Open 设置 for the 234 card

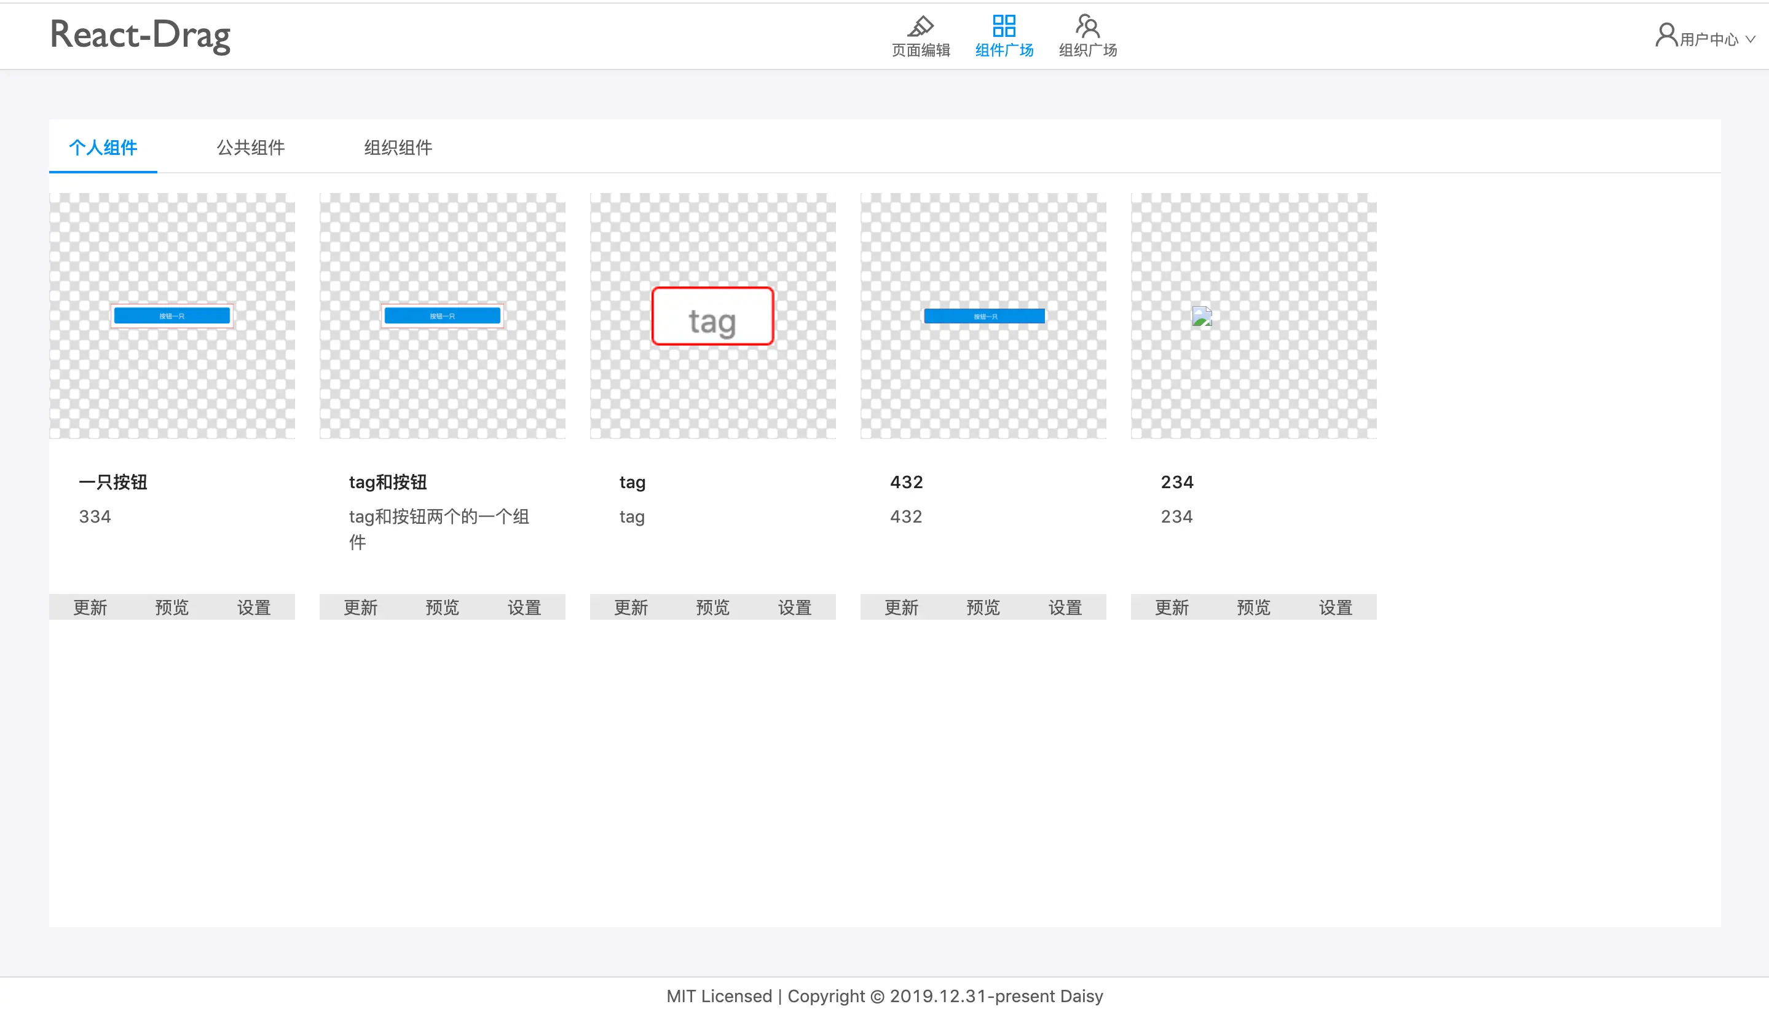tap(1334, 607)
